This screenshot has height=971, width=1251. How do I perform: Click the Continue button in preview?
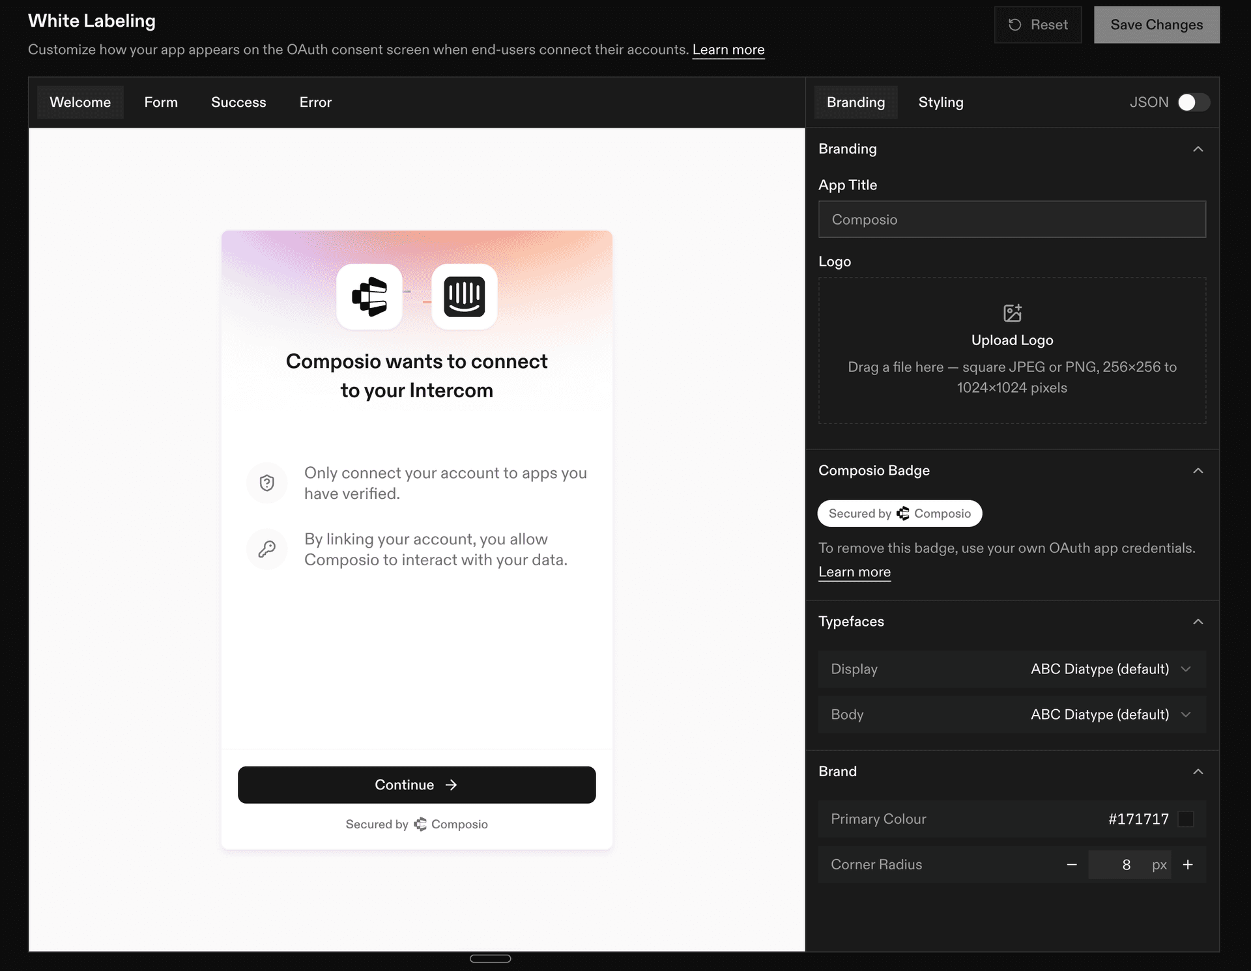click(416, 785)
